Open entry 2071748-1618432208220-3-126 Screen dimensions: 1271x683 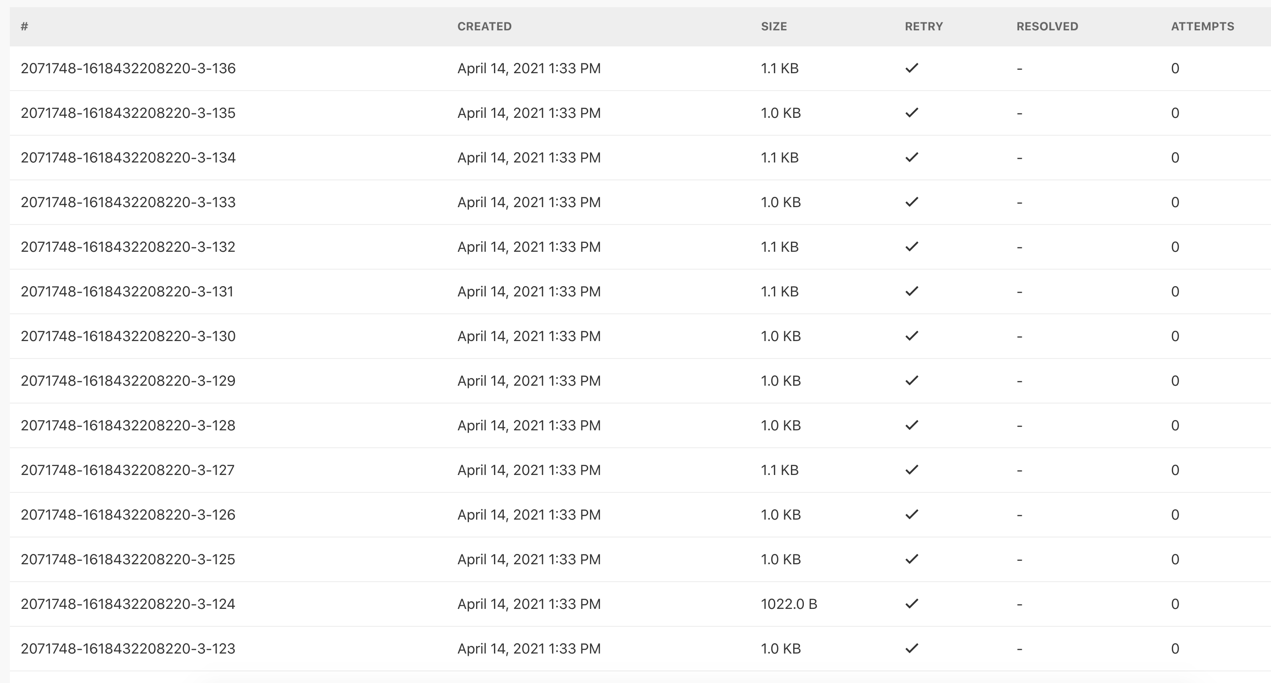(x=128, y=515)
